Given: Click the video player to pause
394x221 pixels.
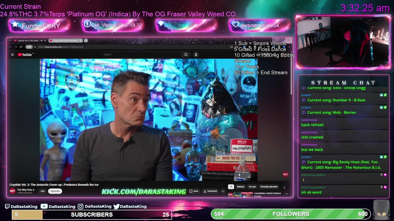Looking at the screenshot, I should 148,120.
